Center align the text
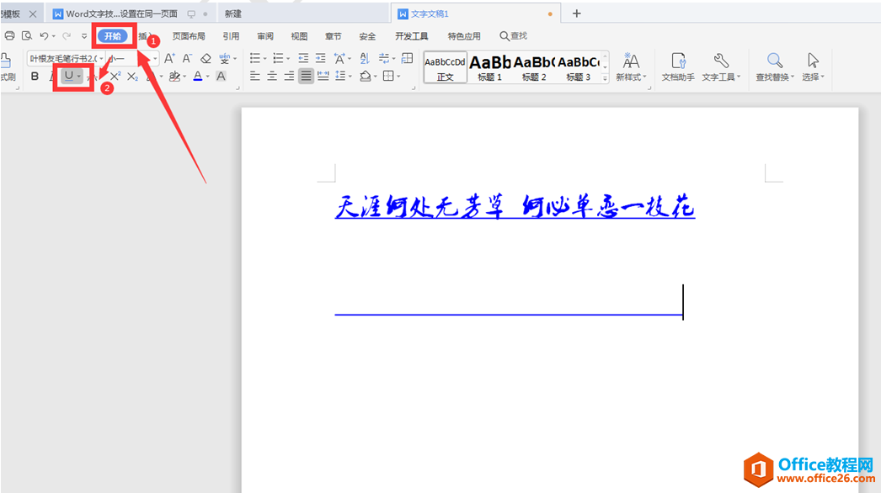The width and height of the screenshot is (881, 493). [272, 76]
